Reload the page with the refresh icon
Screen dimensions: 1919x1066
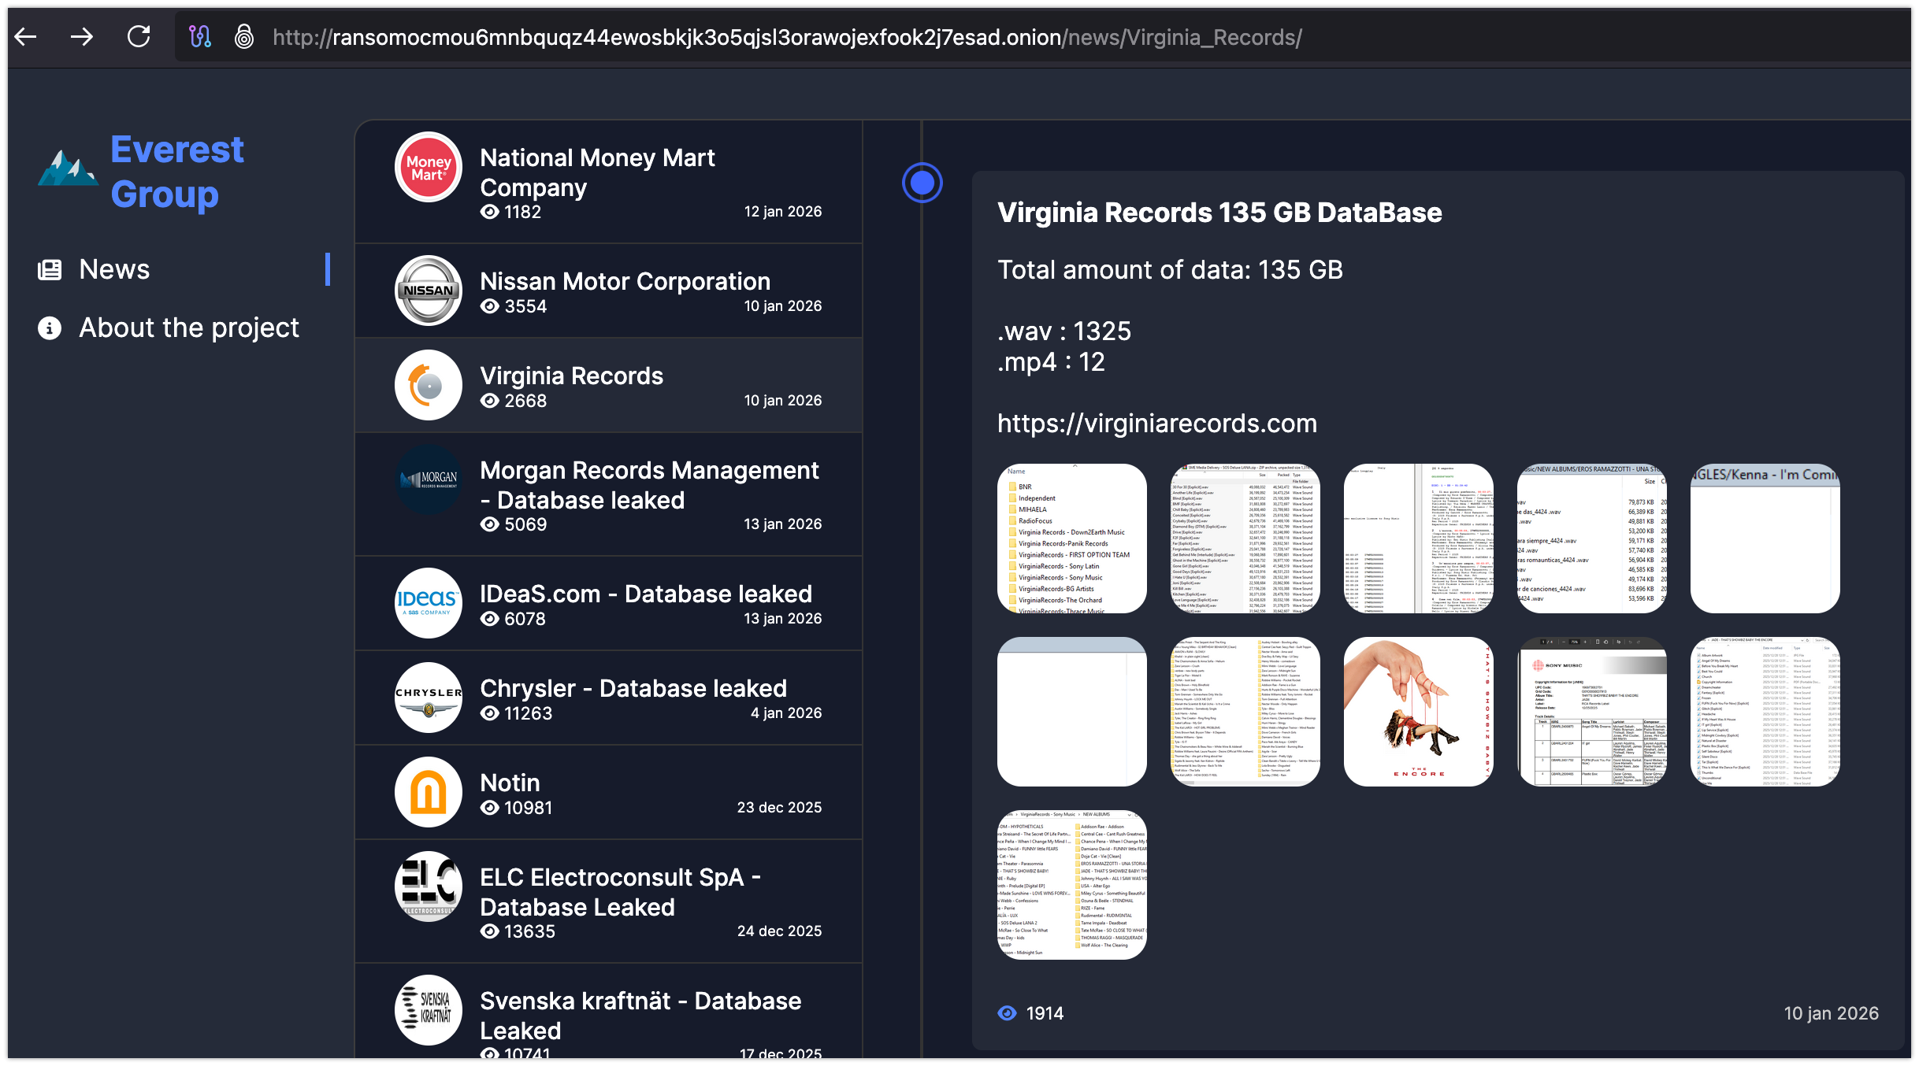tap(139, 36)
